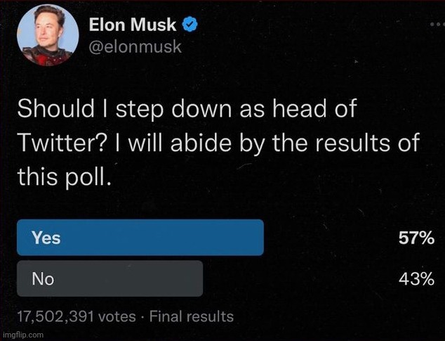Image resolution: width=445 pixels, height=341 pixels.
Task: Click the word 'No' inside the gray bar
Action: tap(42, 278)
